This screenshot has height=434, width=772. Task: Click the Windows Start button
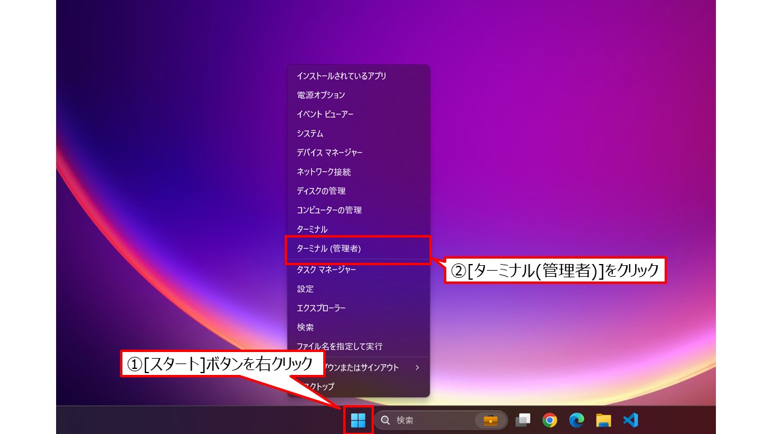[358, 420]
